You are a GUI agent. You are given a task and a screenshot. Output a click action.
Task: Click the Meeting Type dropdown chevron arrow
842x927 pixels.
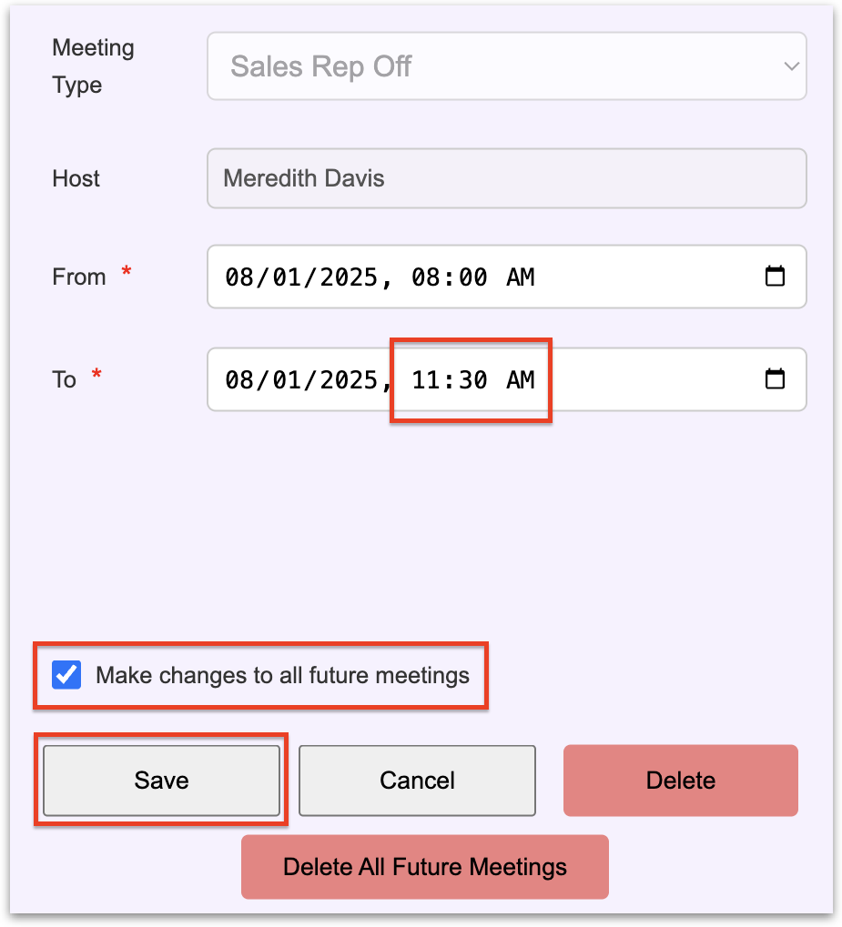pyautogui.click(x=791, y=66)
